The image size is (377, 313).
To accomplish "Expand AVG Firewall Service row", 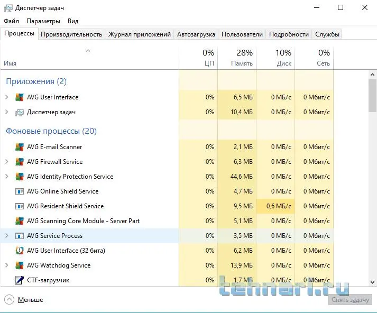I will coord(7,162).
